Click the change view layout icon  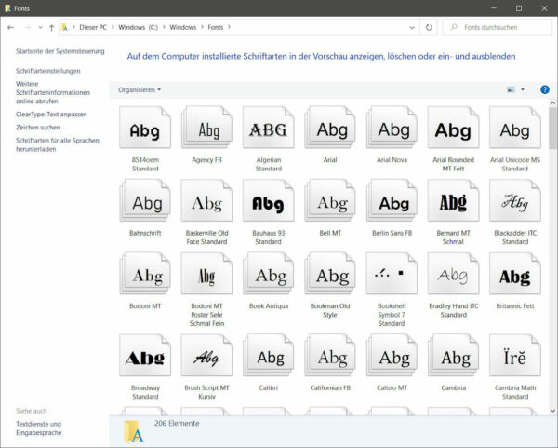tap(511, 89)
